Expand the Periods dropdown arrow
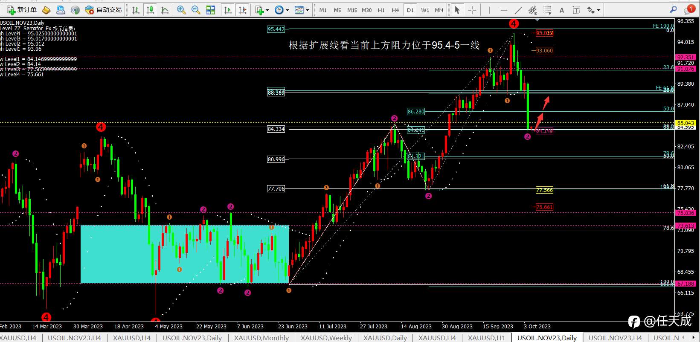 287,10
